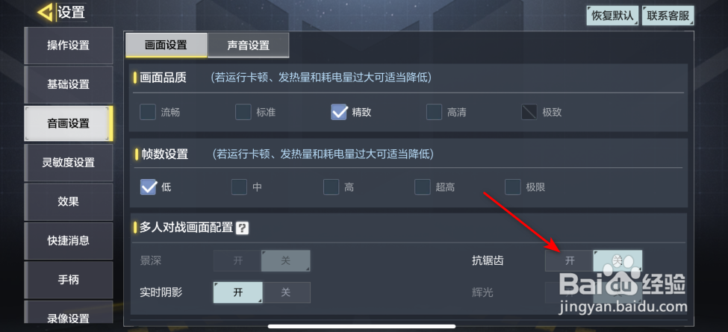Set frame rate to 极限
Image resolution: width=728 pixels, height=332 pixels.
point(513,187)
